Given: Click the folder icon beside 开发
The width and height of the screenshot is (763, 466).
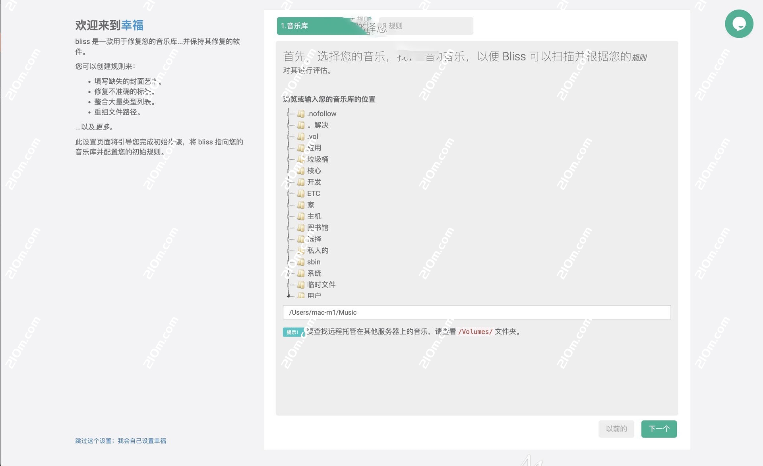Looking at the screenshot, I should click(301, 182).
